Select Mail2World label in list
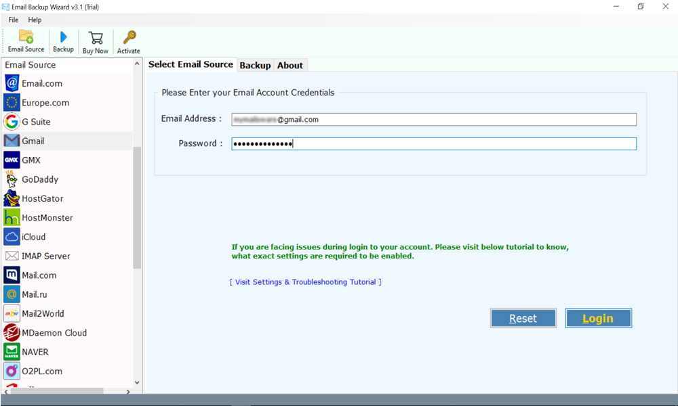Viewport: 678px width, 406px height. 43,314
